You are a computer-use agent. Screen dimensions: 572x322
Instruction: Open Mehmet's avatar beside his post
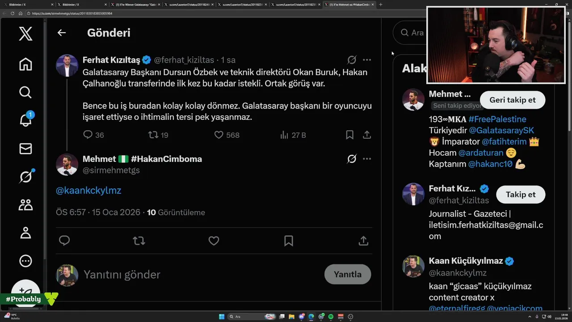pyautogui.click(x=67, y=164)
